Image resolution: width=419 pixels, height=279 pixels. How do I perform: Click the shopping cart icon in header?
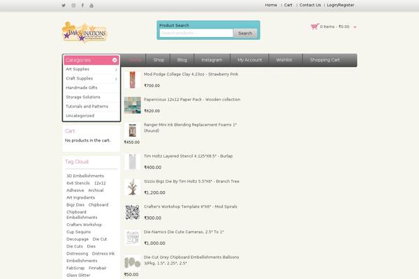pyautogui.click(x=315, y=27)
